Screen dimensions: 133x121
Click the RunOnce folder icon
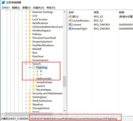click(30, 56)
